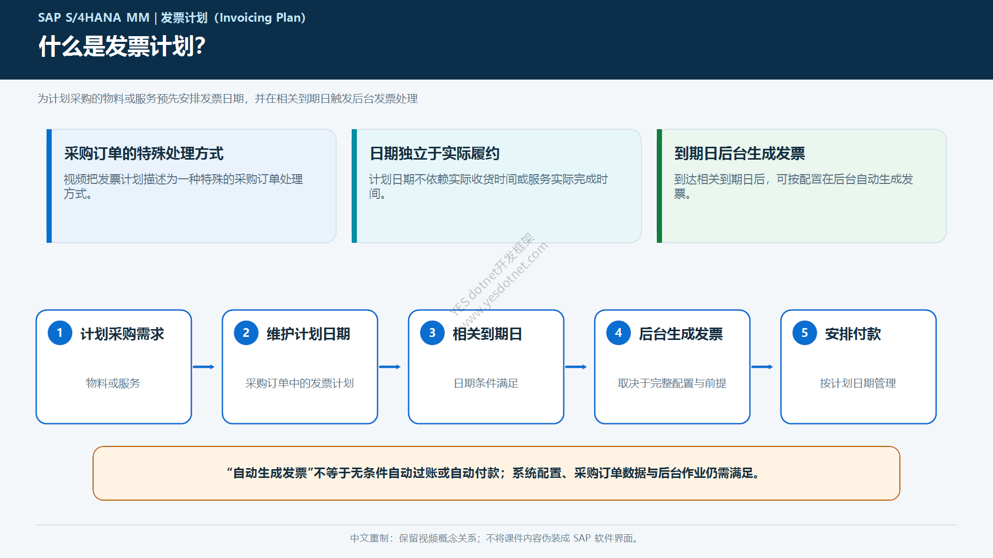This screenshot has height=558, width=993.
Task: Click the 维护计划日期 step title
Action: click(308, 334)
